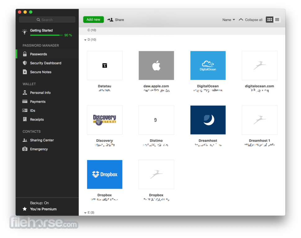Open the Dreamhost 1 placeholder tile
301x238 pixels.
(259, 120)
